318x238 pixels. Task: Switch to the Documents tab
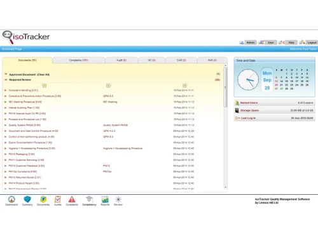[x=27, y=60]
